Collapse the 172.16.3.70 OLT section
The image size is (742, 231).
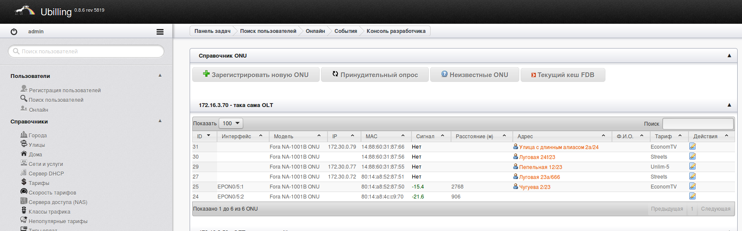(729, 105)
